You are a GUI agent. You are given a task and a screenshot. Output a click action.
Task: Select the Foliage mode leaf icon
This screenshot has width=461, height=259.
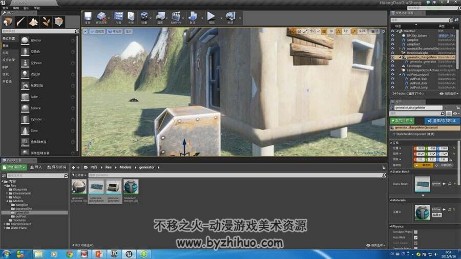pos(46,22)
